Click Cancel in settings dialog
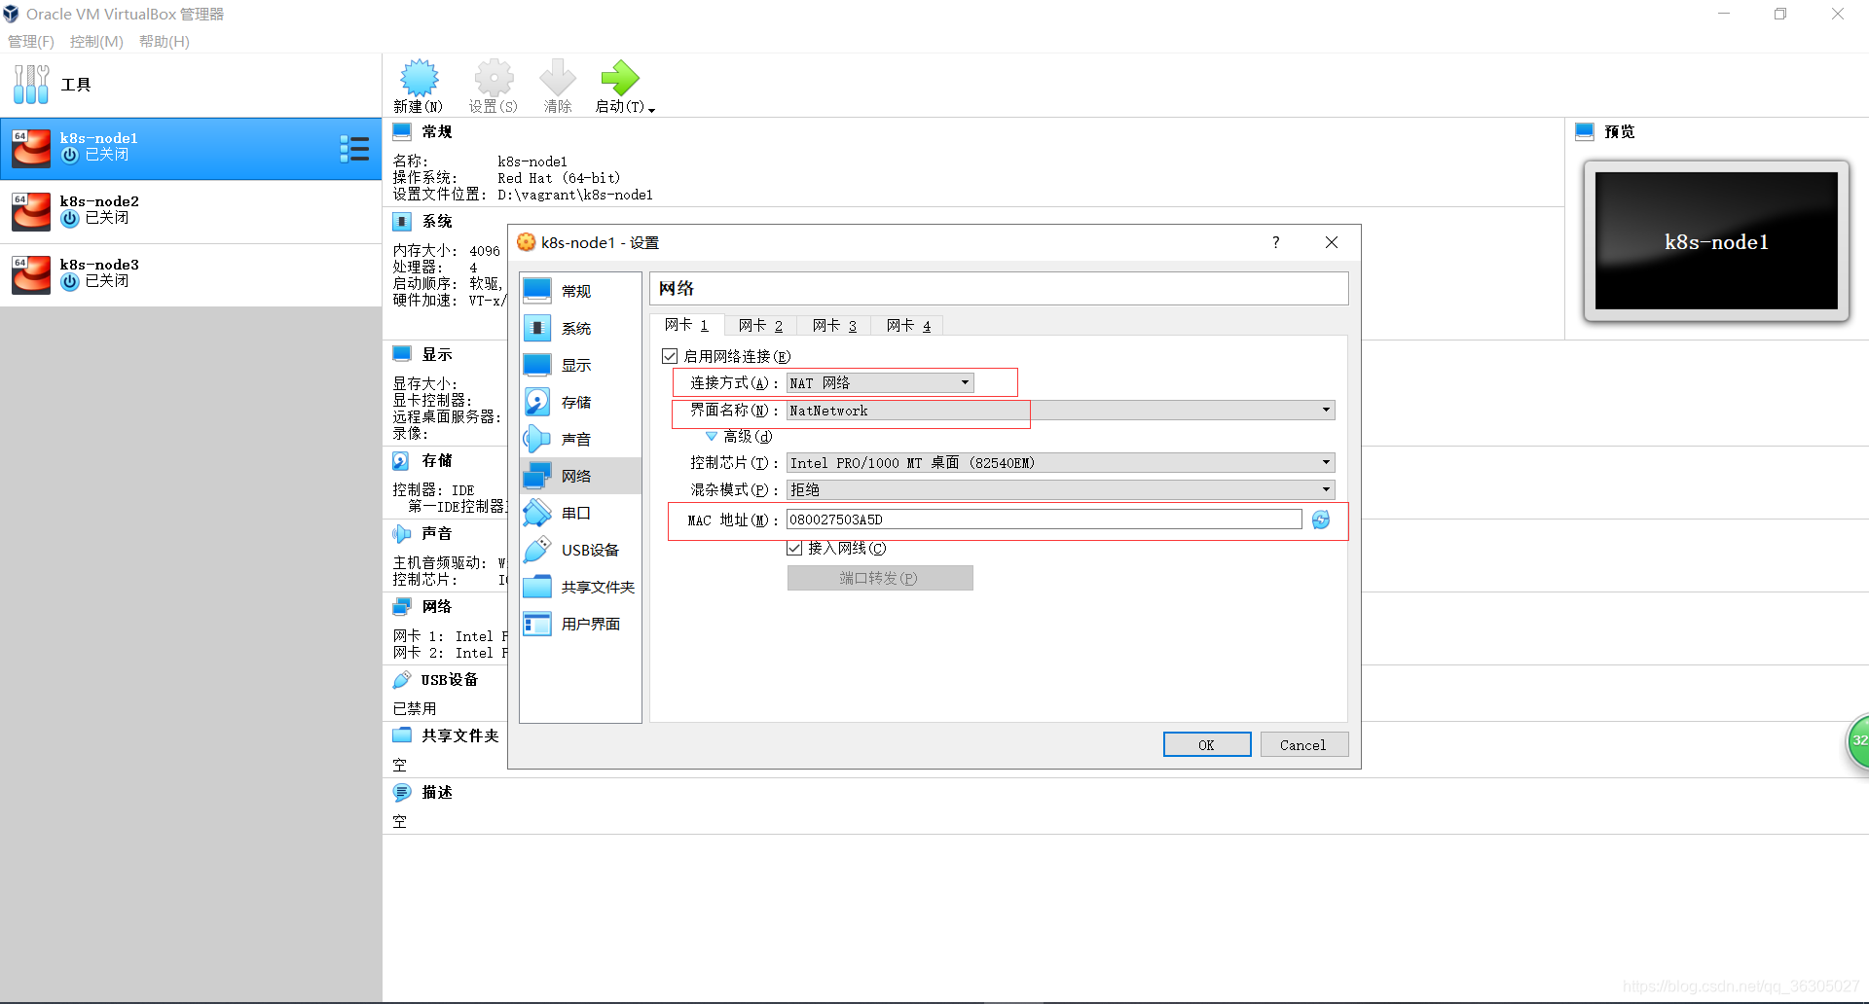Viewport: 1869px width, 1004px height. (x=1303, y=744)
